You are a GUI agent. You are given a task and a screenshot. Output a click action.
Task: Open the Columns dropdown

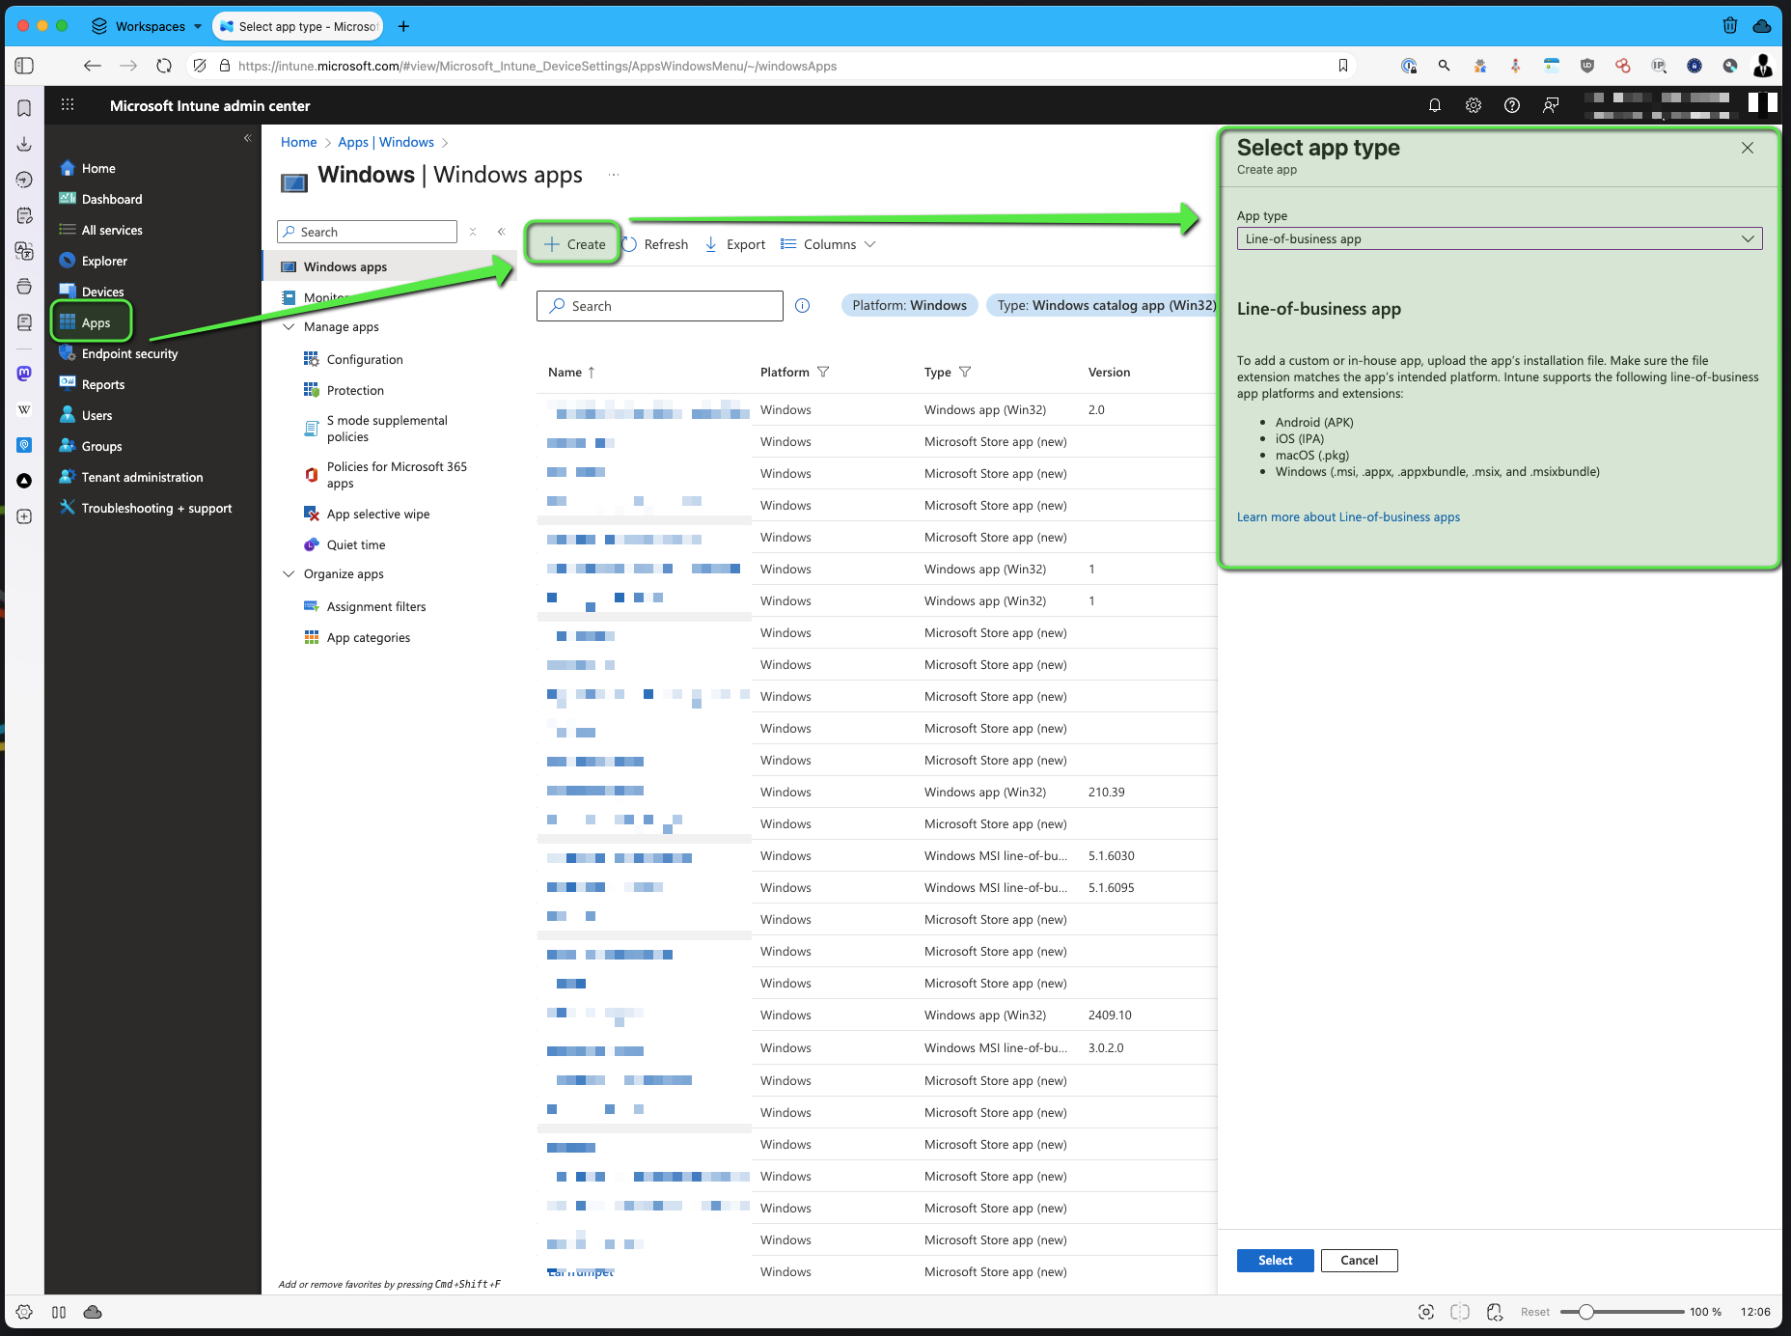pyautogui.click(x=828, y=244)
